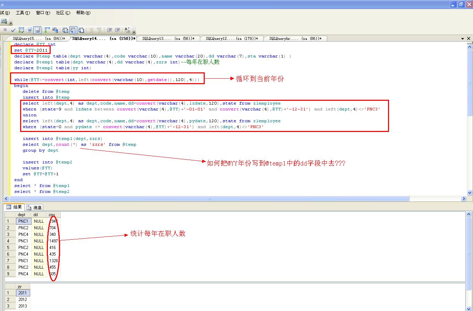Click the chart icon in the upper toolbar
Viewport: 473px width, 311px height.
click(x=4, y=21)
